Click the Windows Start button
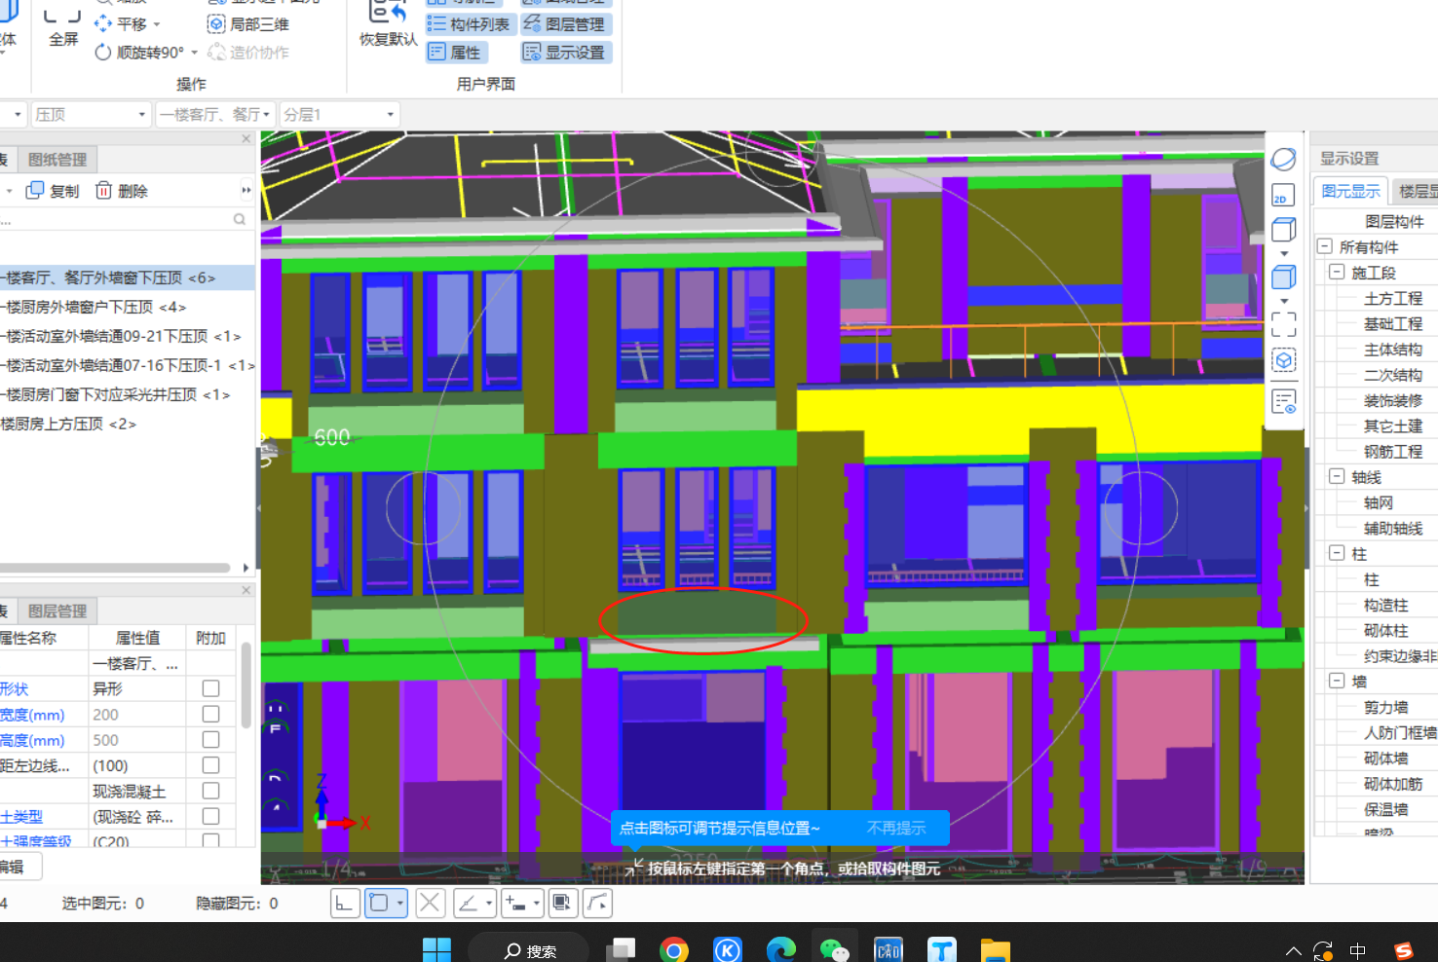This screenshot has width=1438, height=962. [436, 949]
